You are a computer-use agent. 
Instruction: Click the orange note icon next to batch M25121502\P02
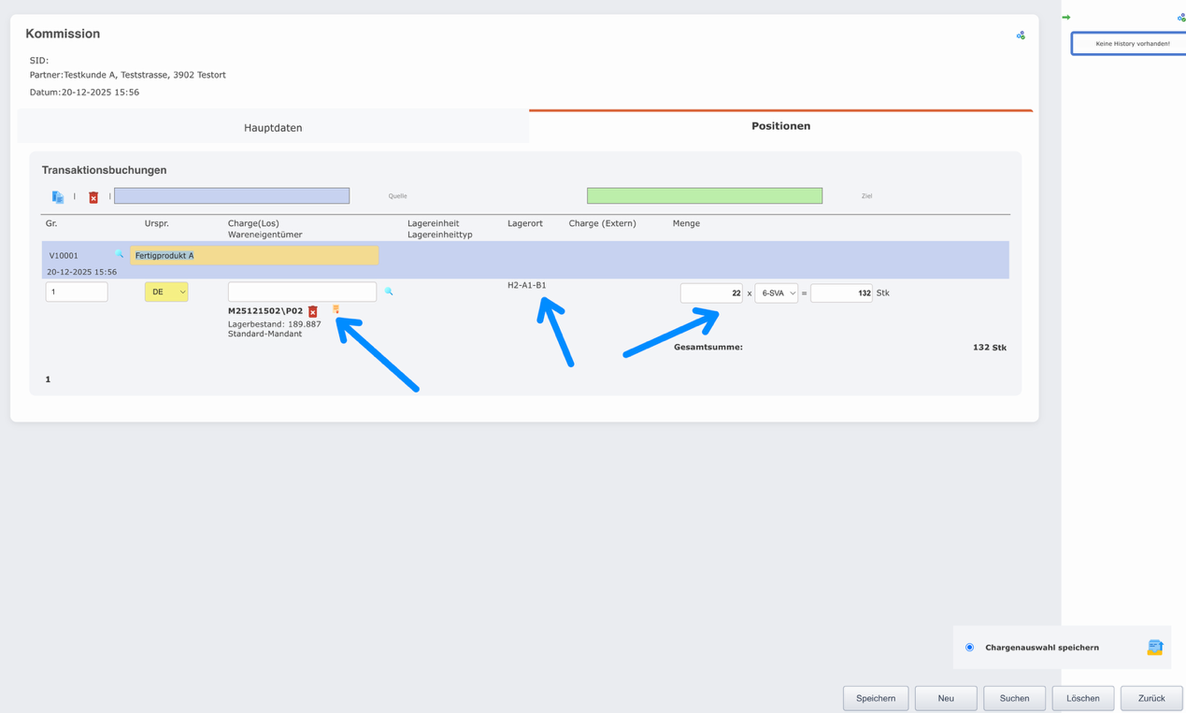[x=336, y=309]
